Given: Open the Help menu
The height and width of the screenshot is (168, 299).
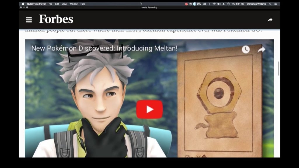Looking at the screenshot, I should tap(83, 4).
